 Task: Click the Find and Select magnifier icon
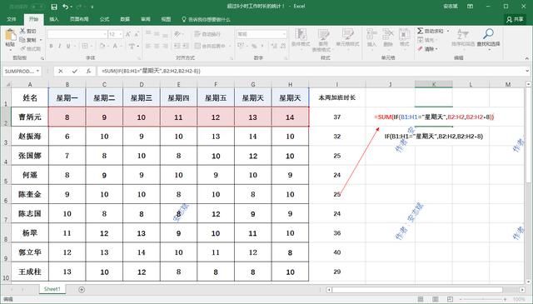point(489,34)
